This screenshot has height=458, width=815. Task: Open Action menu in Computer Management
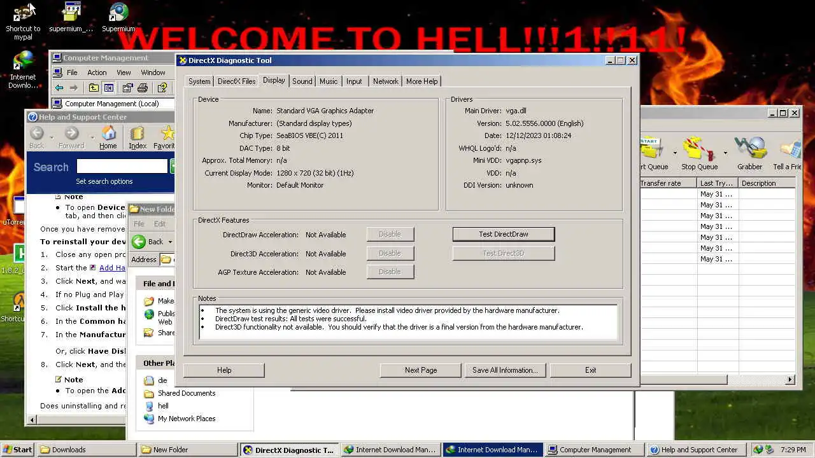pyautogui.click(x=97, y=73)
